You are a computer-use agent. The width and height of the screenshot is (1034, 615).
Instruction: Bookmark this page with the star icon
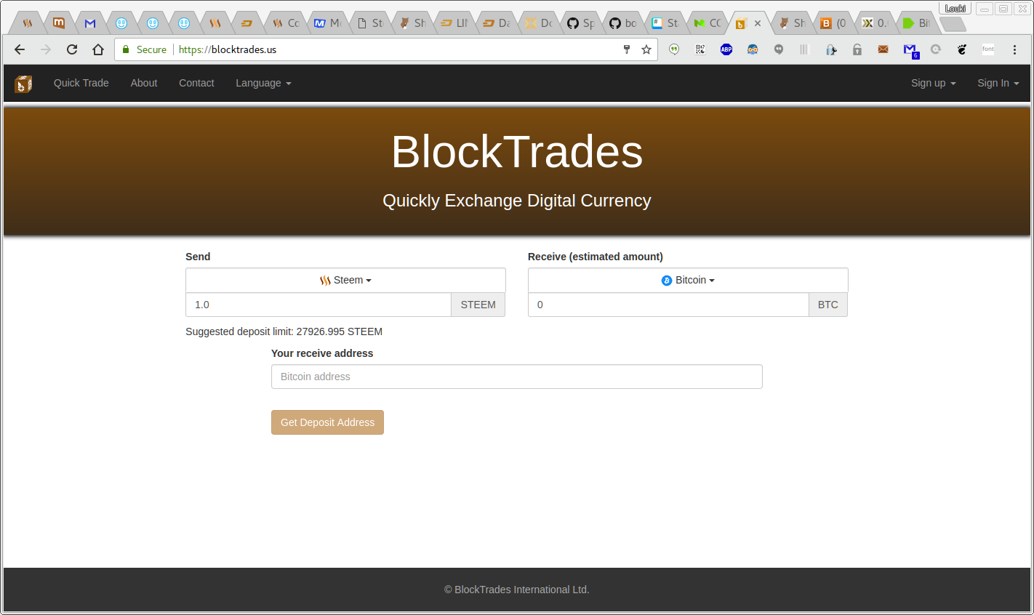point(646,49)
